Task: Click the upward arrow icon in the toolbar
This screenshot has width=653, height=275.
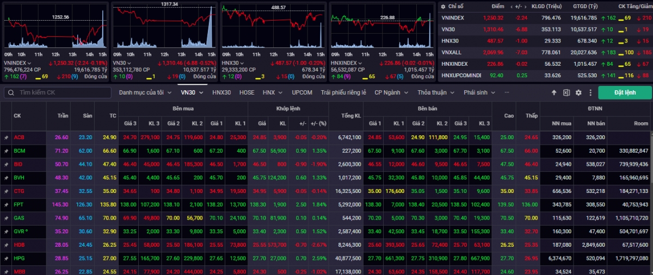Action: pos(554,93)
